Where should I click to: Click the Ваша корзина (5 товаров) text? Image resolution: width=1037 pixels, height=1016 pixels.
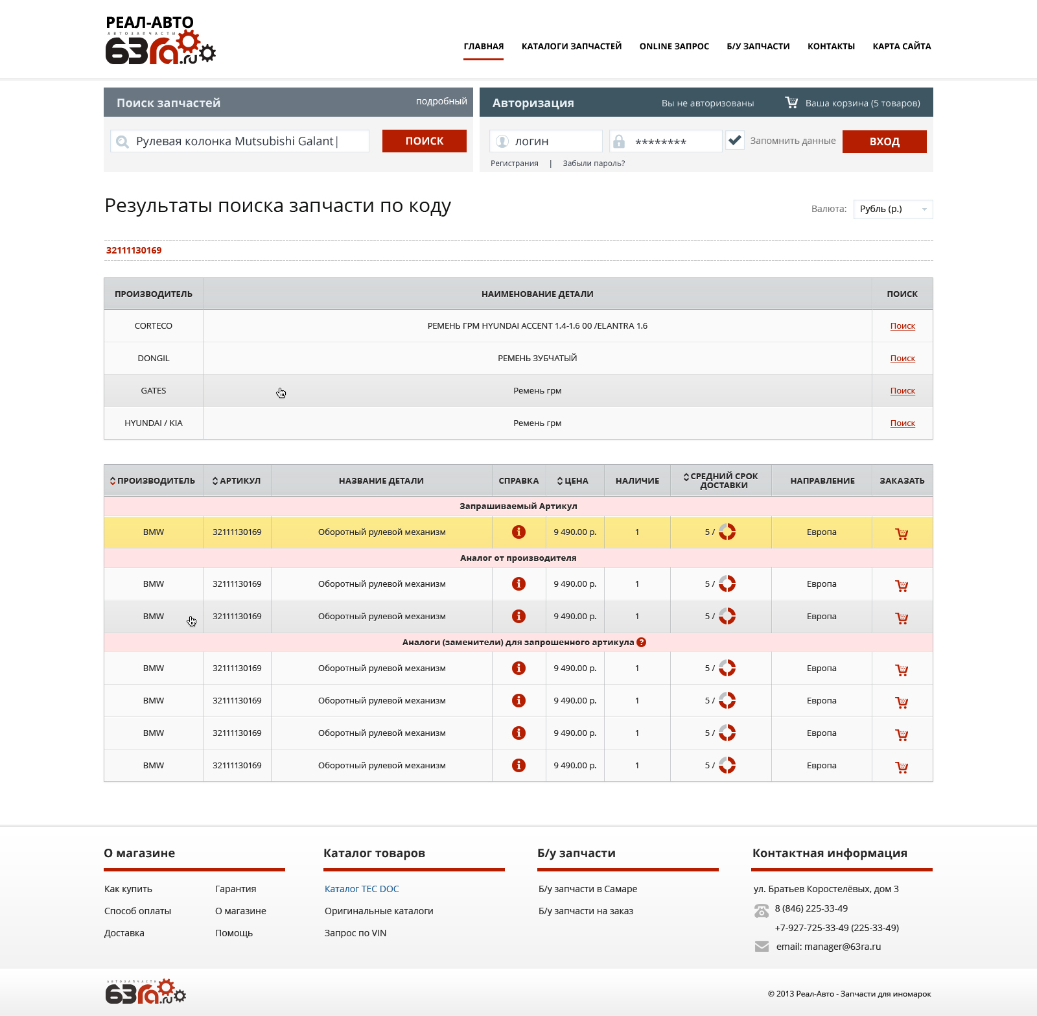click(863, 103)
